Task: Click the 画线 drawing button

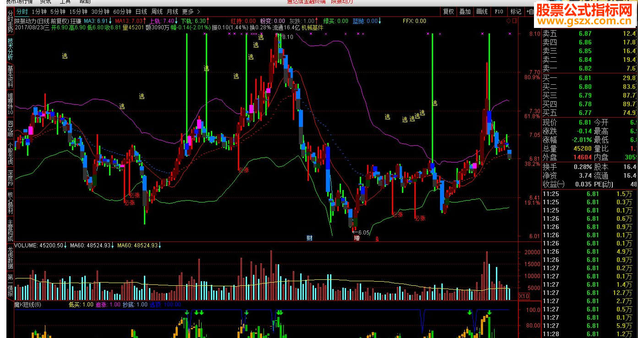Action: 482,12
